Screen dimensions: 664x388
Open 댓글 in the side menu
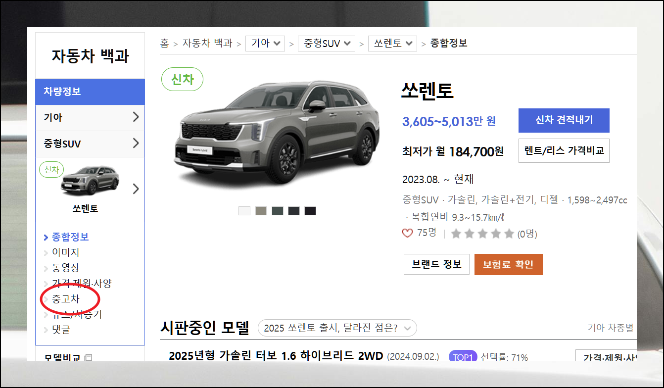tap(61, 329)
